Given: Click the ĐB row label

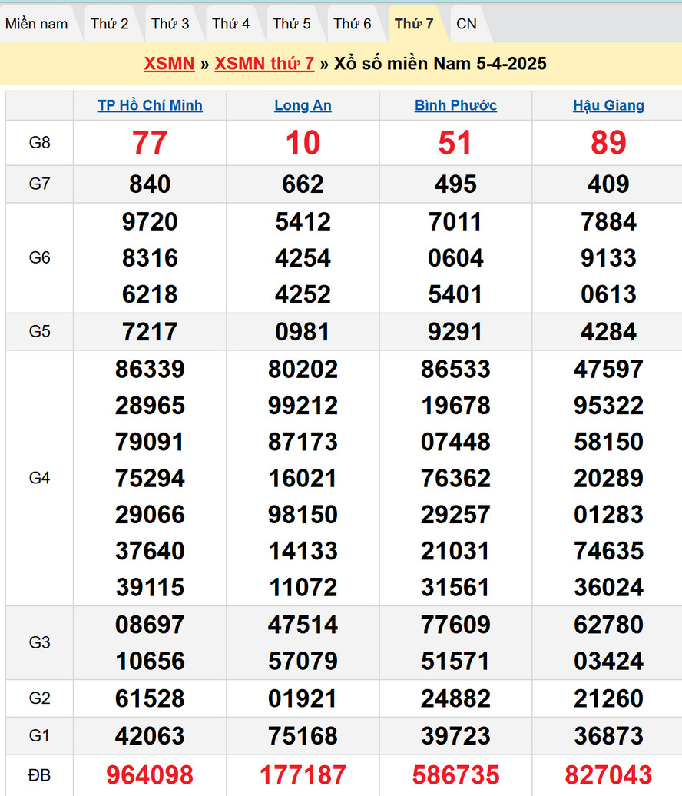Looking at the screenshot, I should pyautogui.click(x=39, y=775).
